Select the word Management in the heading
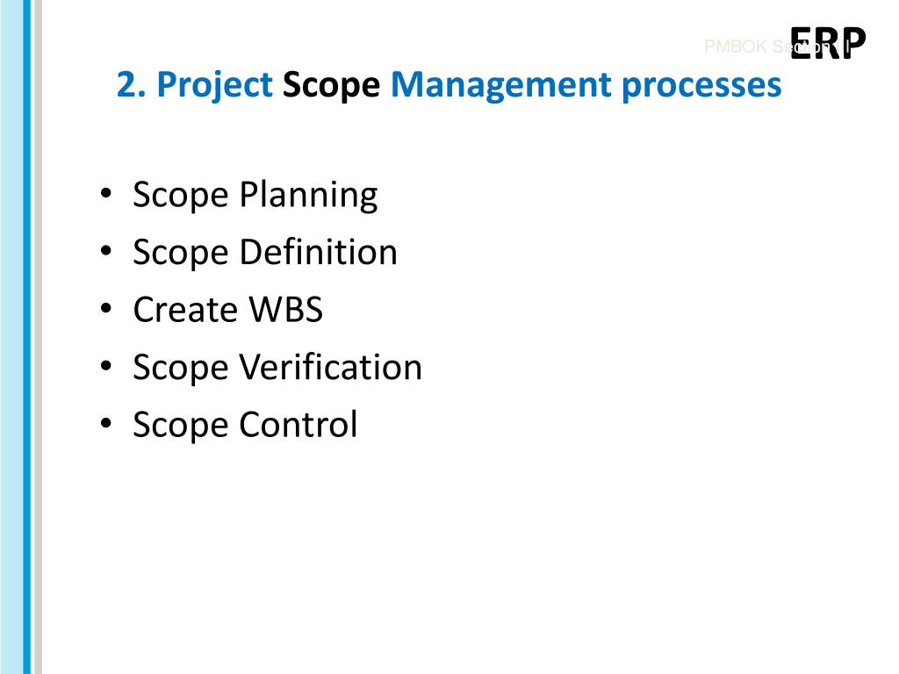 [500, 86]
